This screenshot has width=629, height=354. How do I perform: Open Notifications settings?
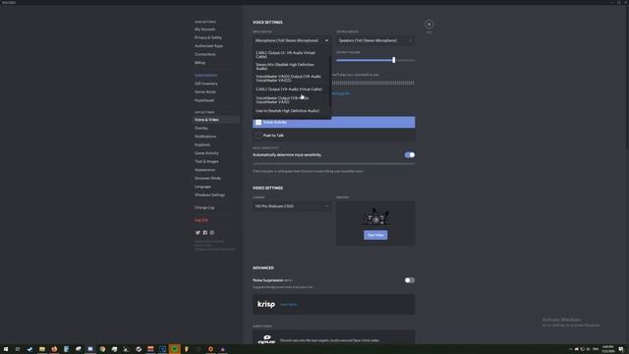[205, 137]
